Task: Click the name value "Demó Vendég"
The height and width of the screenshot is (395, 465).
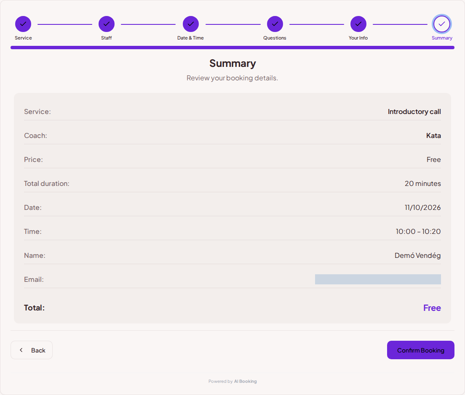Action: (x=417, y=255)
